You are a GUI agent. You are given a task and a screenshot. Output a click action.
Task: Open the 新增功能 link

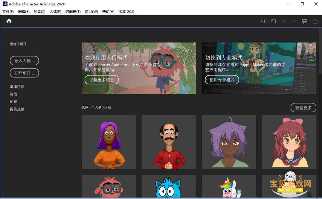17,87
